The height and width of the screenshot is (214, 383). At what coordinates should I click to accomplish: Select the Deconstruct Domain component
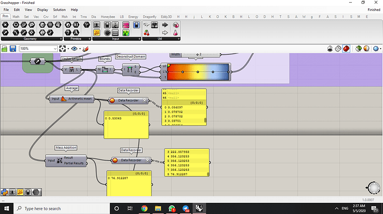130,70
